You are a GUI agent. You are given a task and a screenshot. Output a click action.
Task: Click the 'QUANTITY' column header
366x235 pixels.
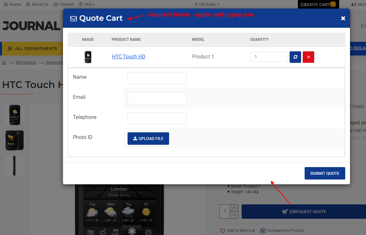259,40
